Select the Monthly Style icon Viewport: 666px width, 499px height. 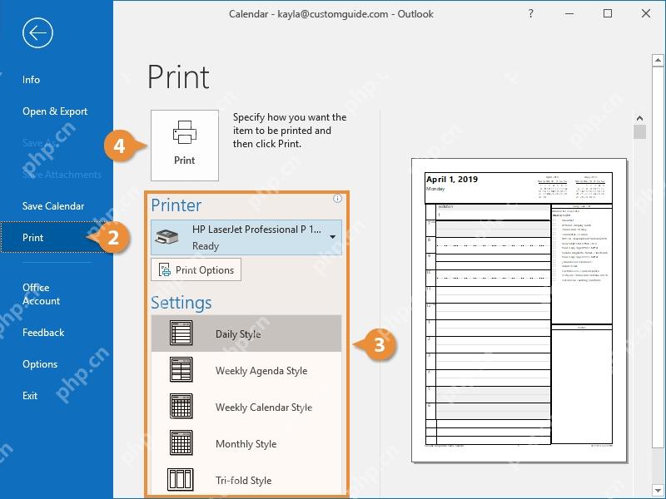(x=181, y=442)
